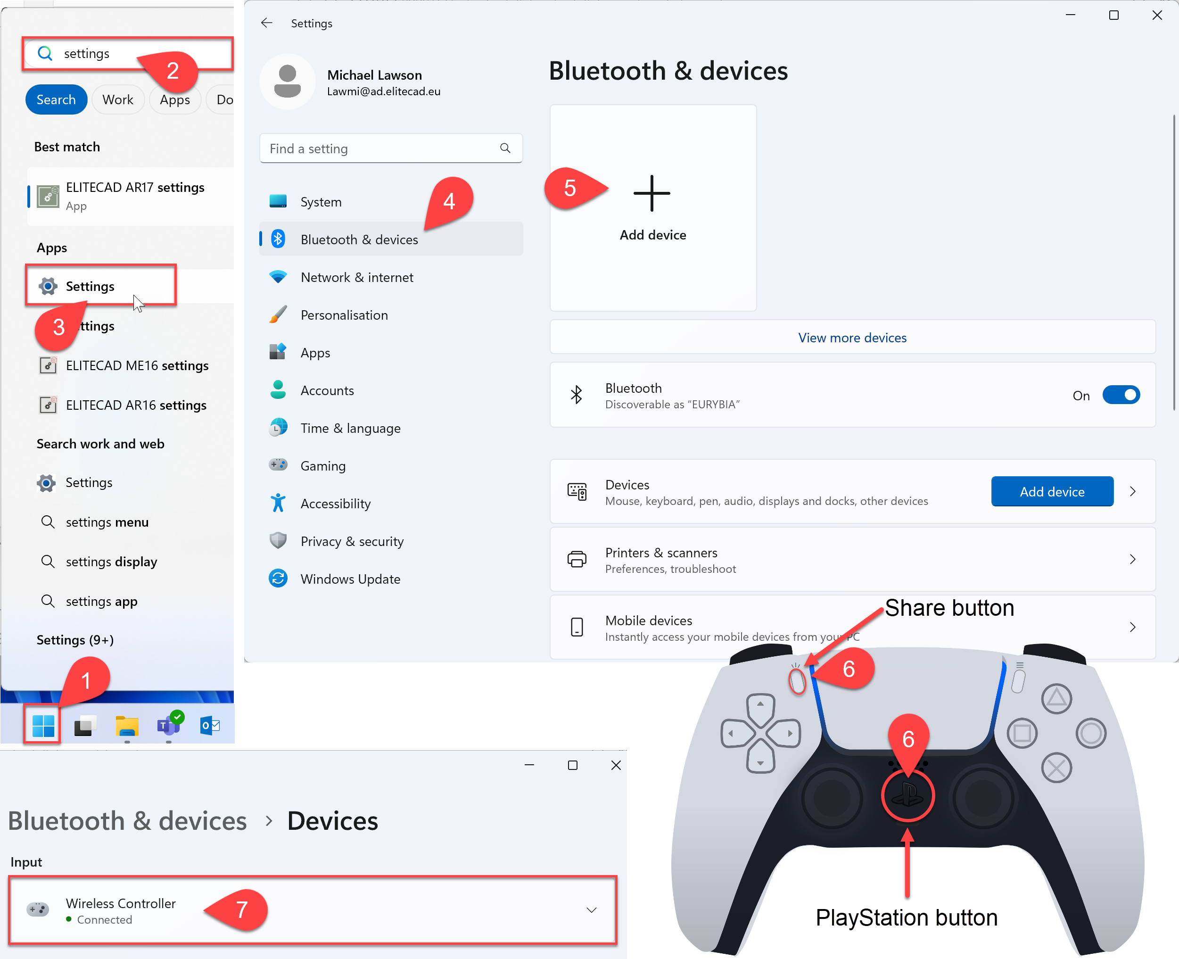The width and height of the screenshot is (1179, 959).
Task: Open Personalisation settings
Action: pos(345,314)
